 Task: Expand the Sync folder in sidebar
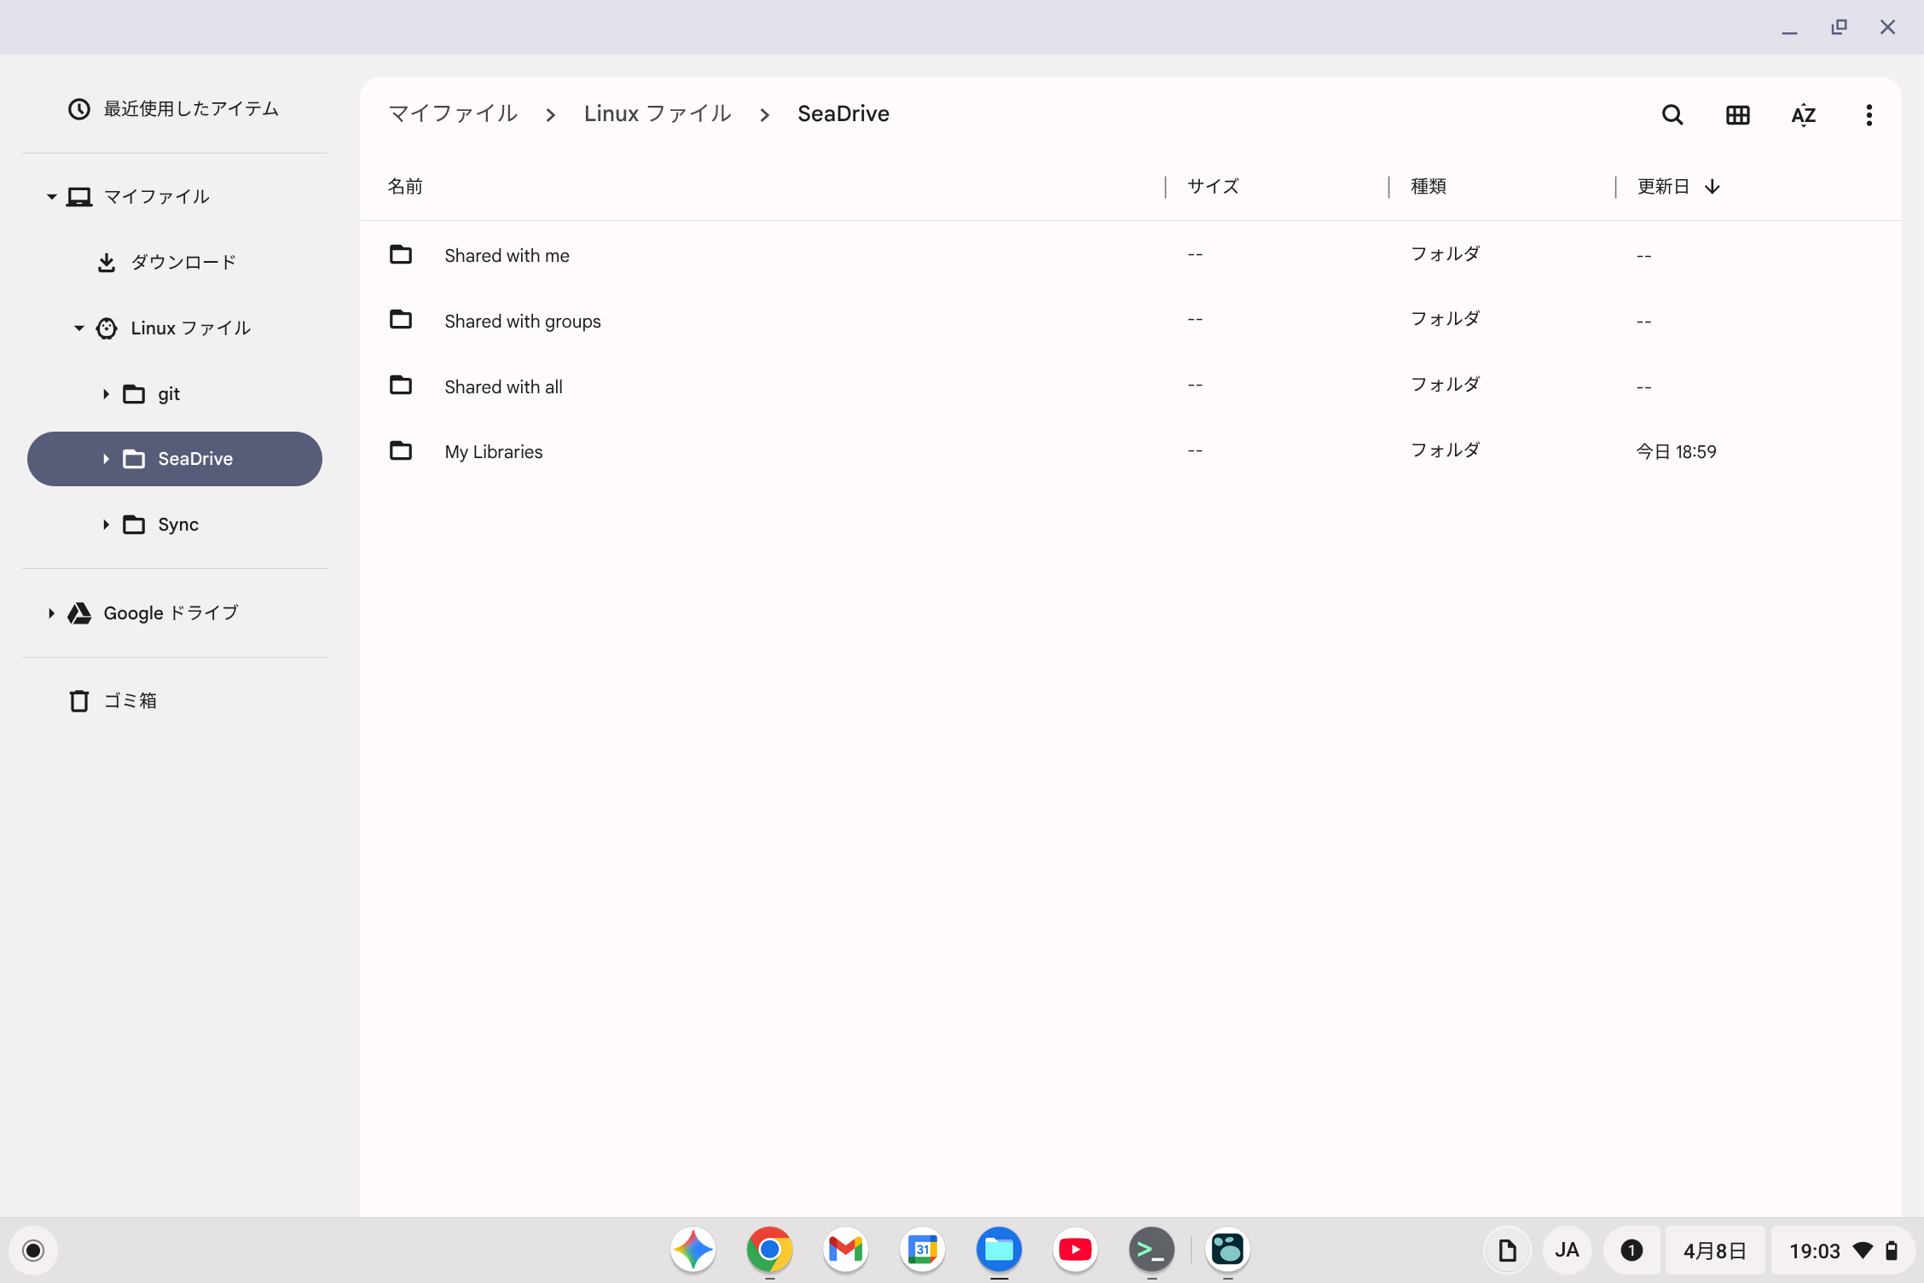pyautogui.click(x=106, y=525)
